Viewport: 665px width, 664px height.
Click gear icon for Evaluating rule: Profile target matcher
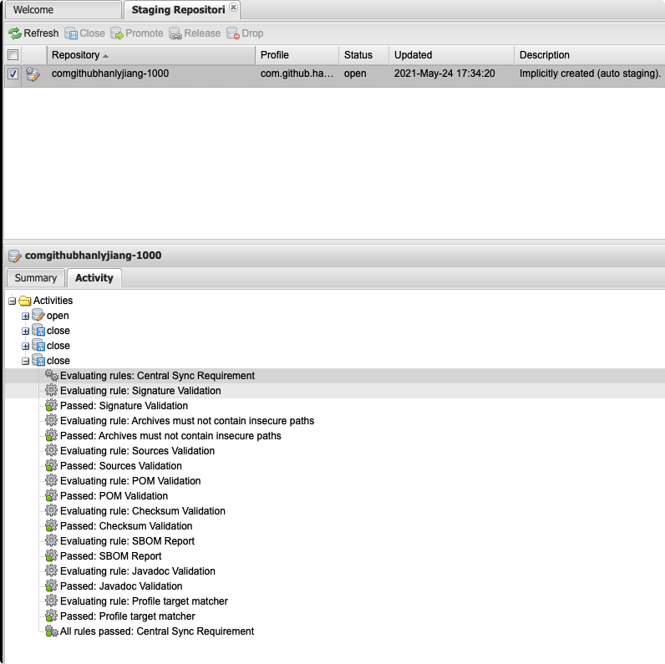tap(51, 601)
